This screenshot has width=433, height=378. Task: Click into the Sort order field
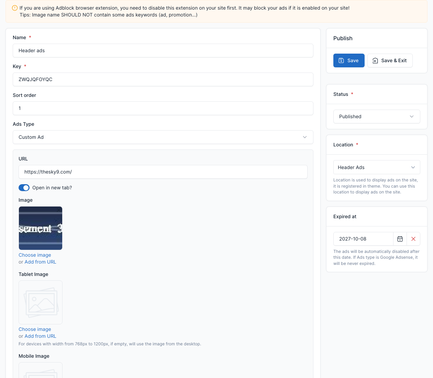pos(163,108)
